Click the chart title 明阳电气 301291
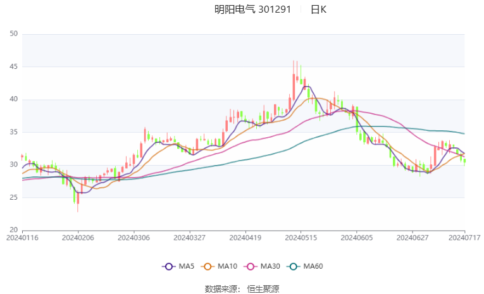This screenshot has width=484, height=294. 253,9
